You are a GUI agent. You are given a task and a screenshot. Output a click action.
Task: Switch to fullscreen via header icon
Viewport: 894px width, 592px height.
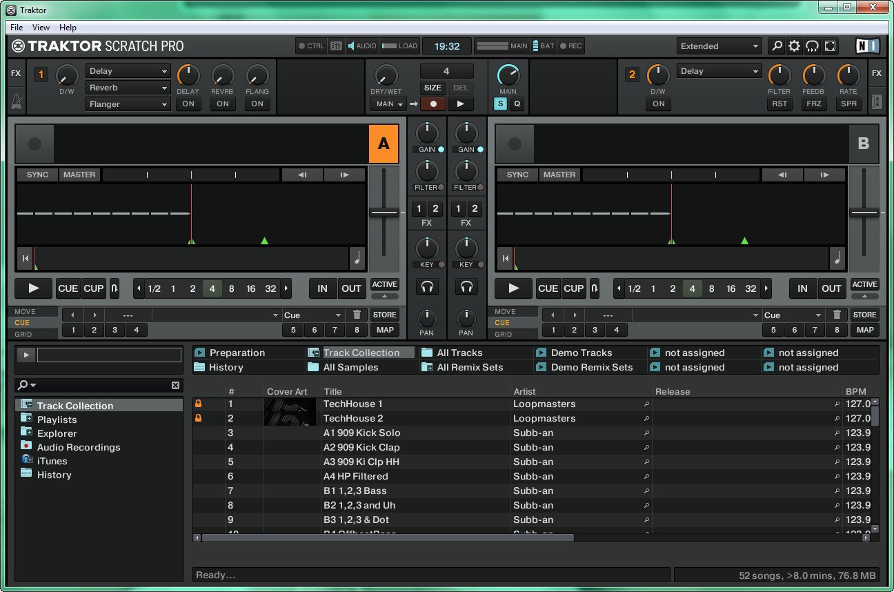coord(831,46)
